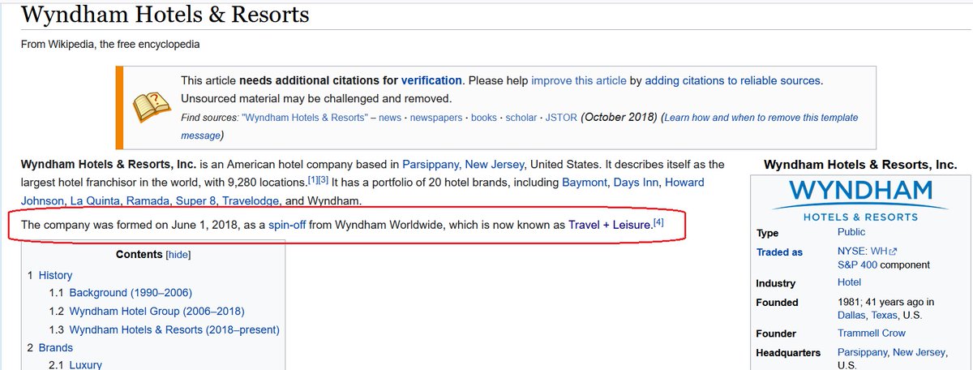The image size is (973, 370).
Task: Open the 'JSTOR' find-sources link
Action: tap(562, 118)
